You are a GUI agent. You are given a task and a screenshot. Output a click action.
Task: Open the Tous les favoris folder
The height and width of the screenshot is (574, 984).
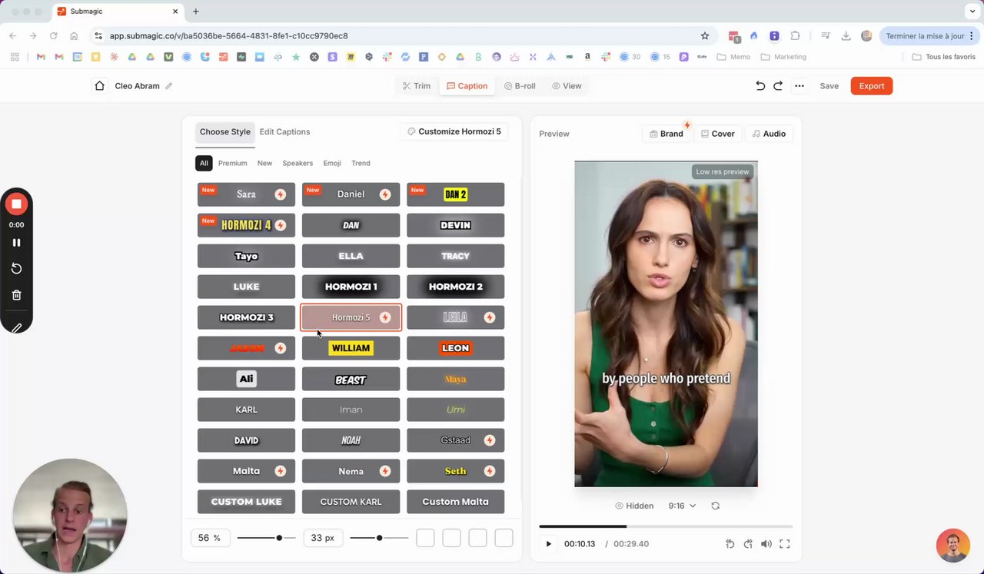943,57
